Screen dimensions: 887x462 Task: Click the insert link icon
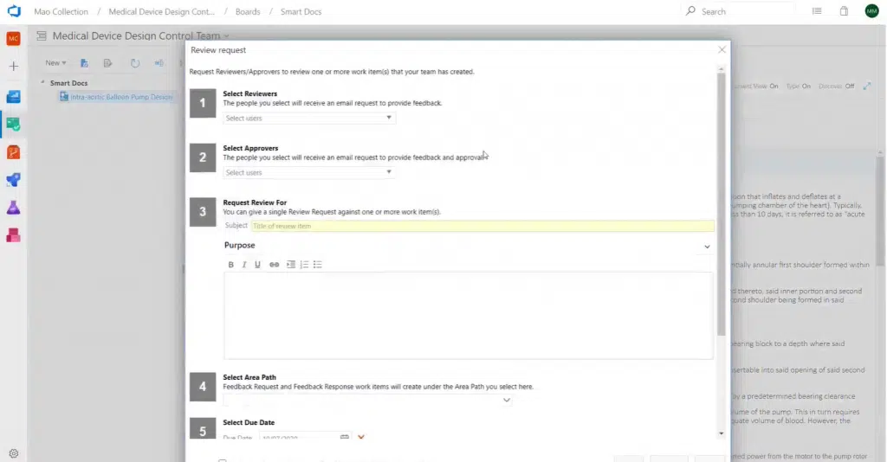tap(274, 265)
